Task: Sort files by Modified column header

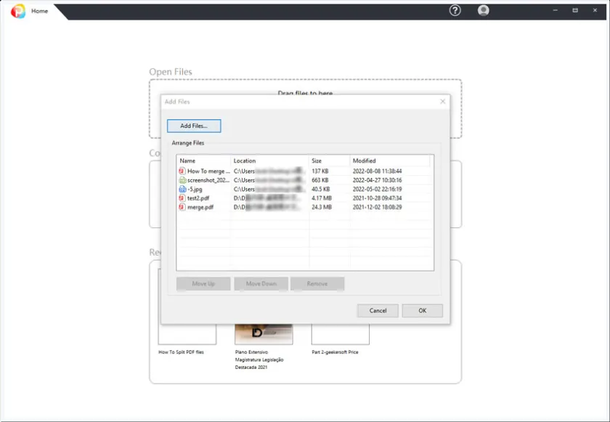Action: point(389,161)
